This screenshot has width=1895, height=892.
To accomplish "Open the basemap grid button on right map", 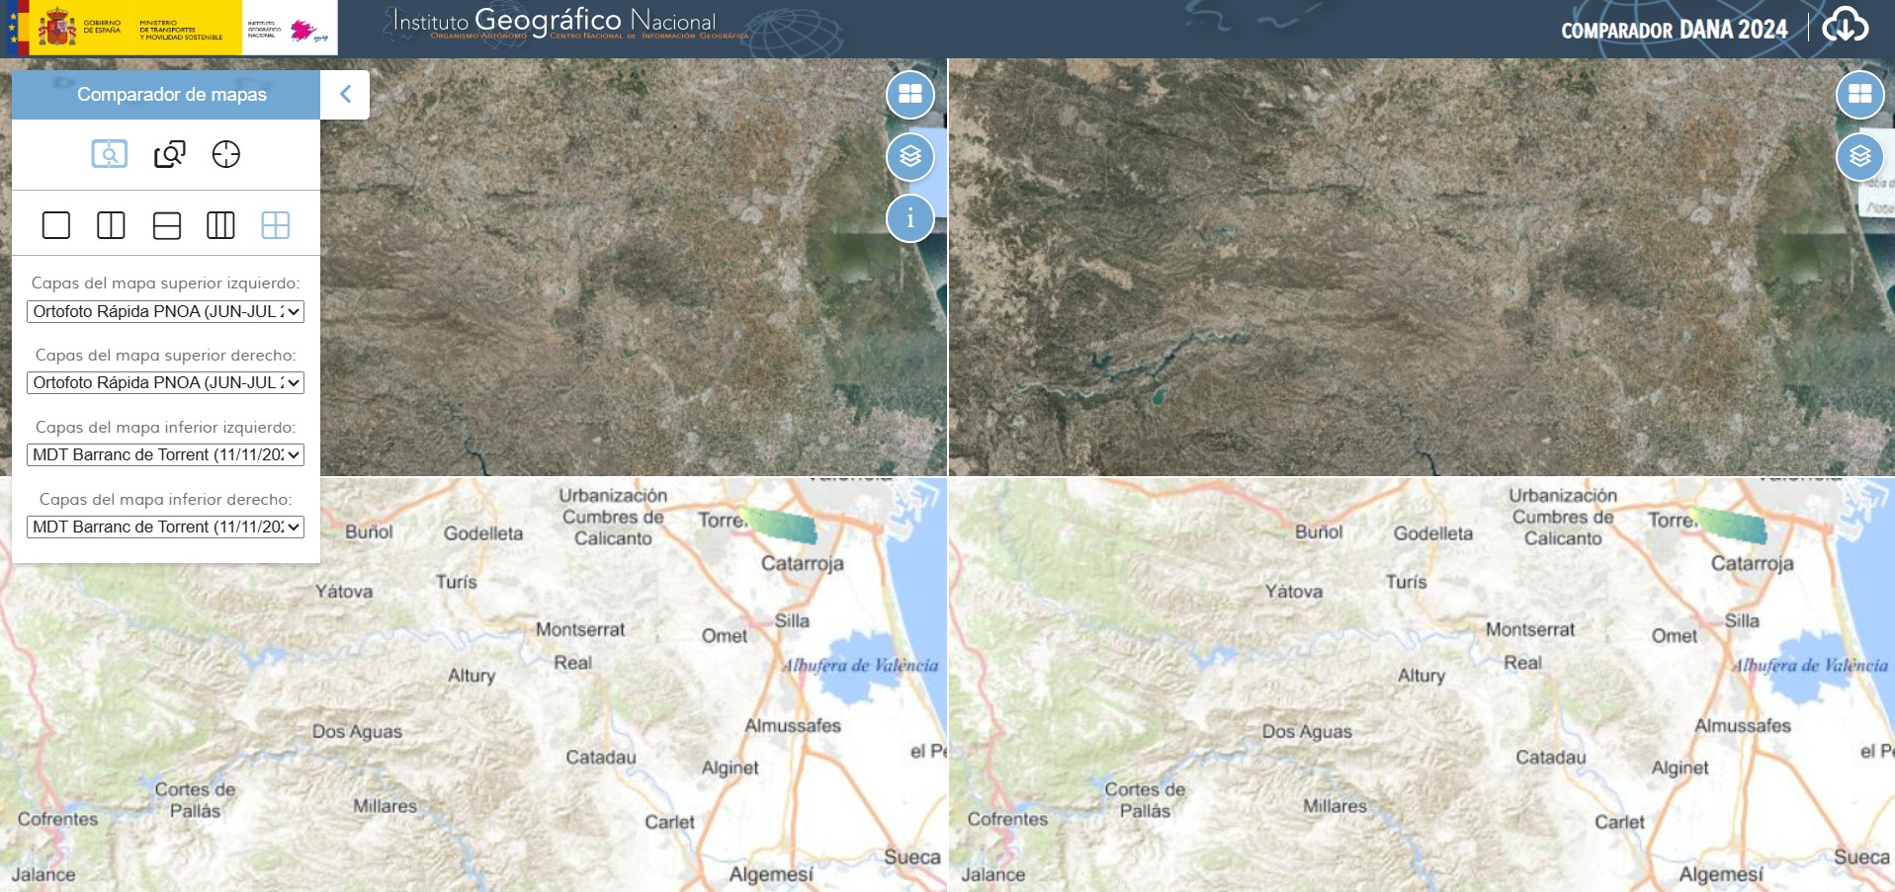I will (x=1860, y=95).
